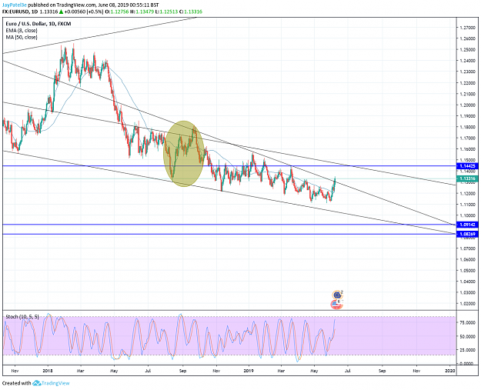Click the JayPatel3e author name
The width and height of the screenshot is (481, 390).
tap(15, 5)
